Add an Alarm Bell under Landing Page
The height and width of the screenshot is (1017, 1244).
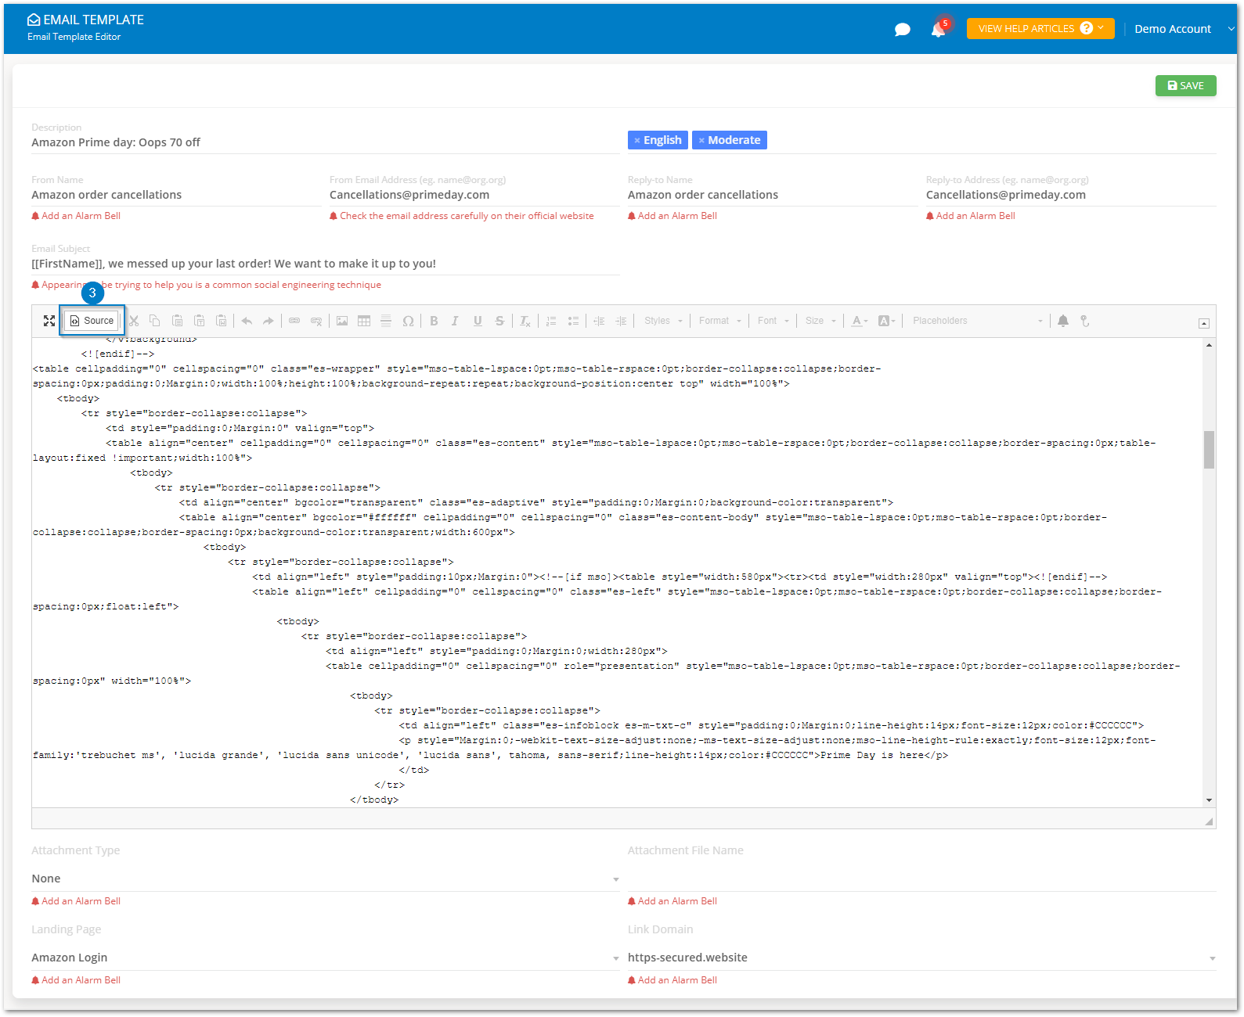pos(76,980)
